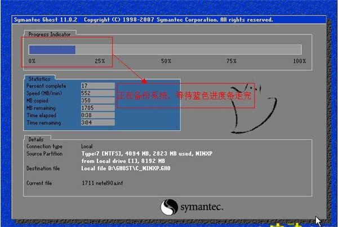Click the 75% progress scale marker
Image resolution: width=338 pixels, height=227 pixels.
coord(232,61)
